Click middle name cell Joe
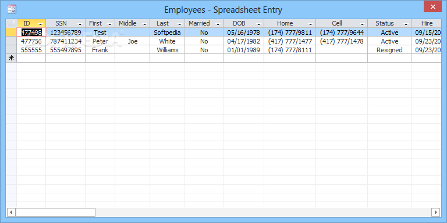Viewport: 447px width, 223px height. tap(133, 41)
